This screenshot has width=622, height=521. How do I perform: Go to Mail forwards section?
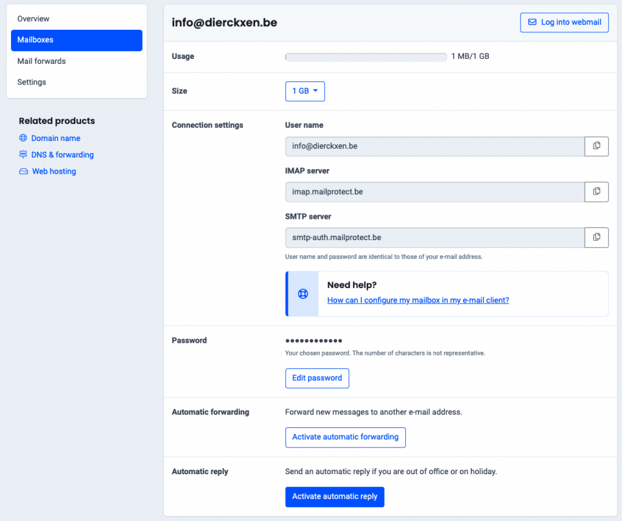(41, 61)
